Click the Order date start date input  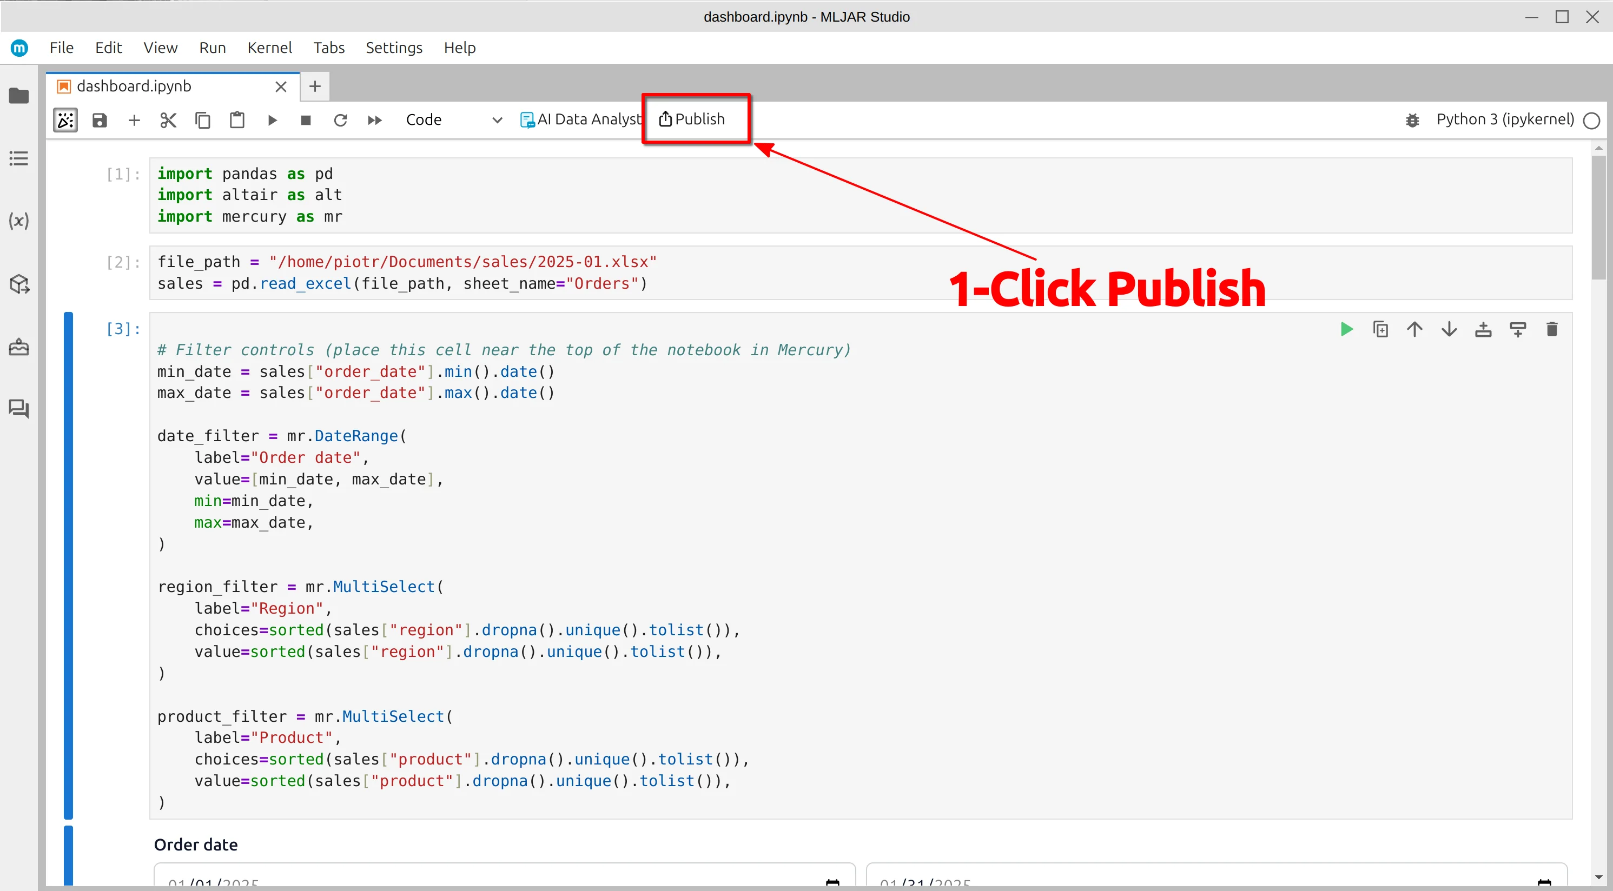[504, 876]
